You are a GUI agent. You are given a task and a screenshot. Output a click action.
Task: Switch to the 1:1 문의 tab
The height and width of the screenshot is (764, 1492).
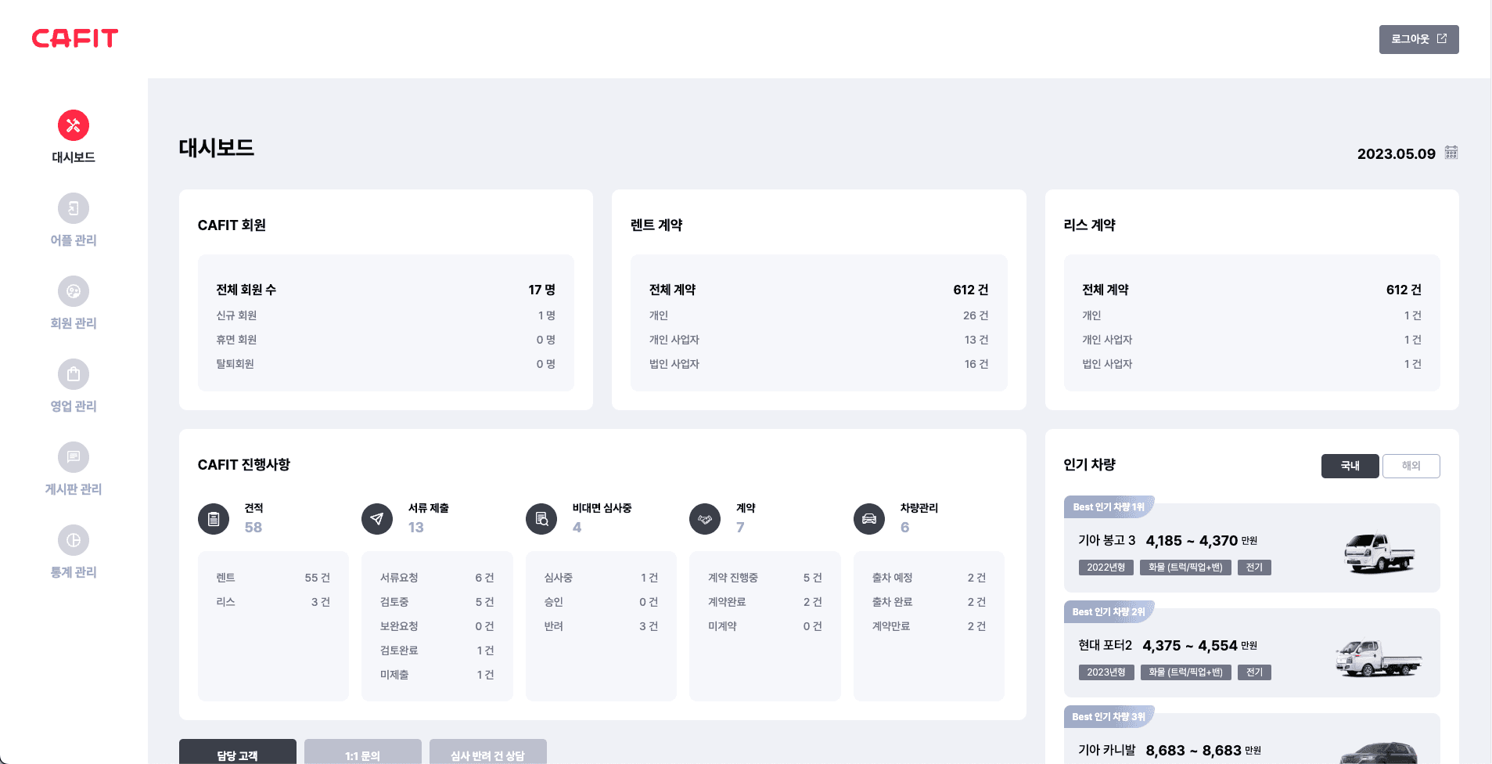point(361,755)
